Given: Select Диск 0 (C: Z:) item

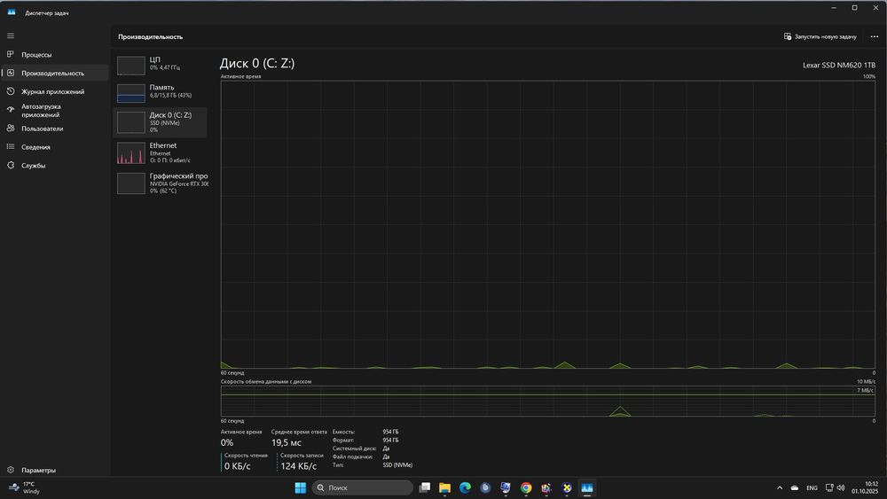Looking at the screenshot, I should click(161, 122).
